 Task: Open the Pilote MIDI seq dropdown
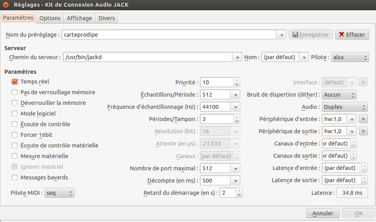[60, 193]
